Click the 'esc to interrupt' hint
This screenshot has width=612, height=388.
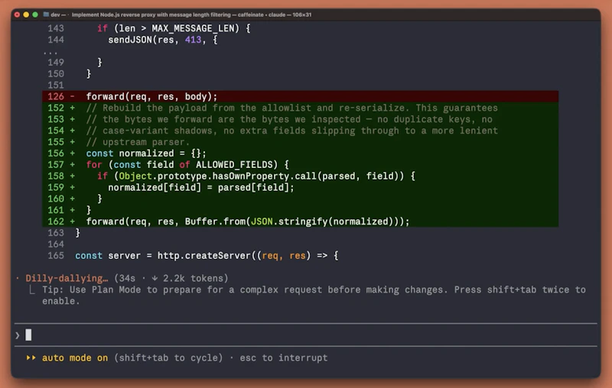click(x=284, y=357)
